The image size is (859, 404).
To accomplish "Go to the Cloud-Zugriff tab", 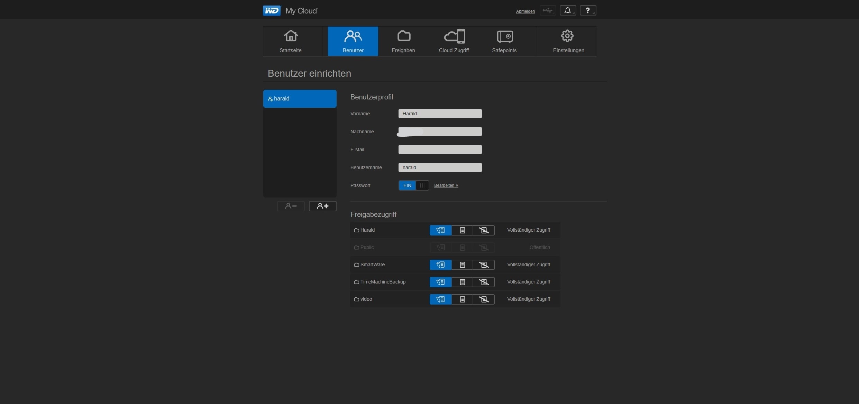I will 454,41.
